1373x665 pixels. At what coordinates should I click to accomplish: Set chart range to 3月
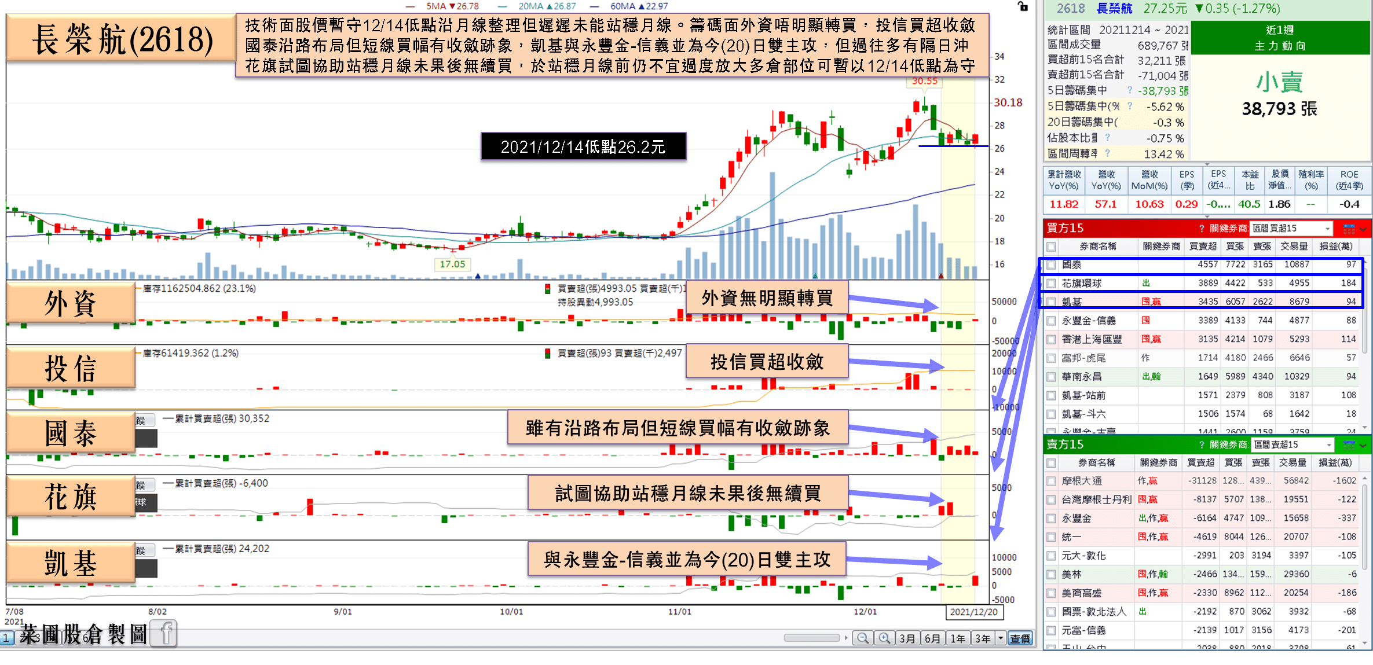point(907,638)
